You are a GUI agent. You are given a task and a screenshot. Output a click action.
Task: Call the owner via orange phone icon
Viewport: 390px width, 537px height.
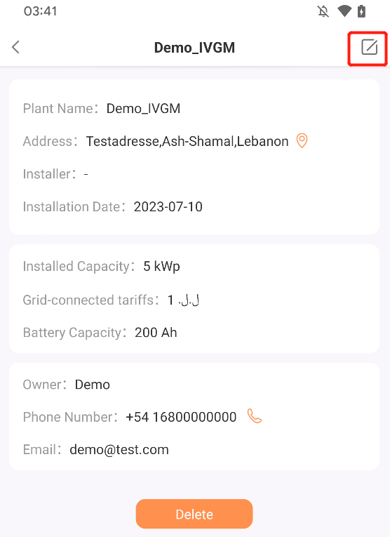tap(254, 416)
